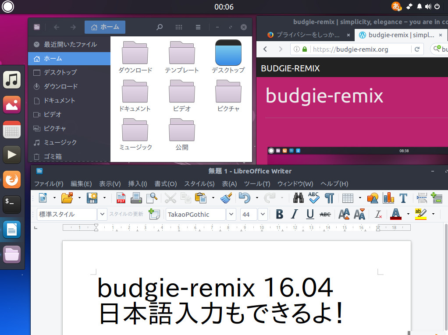Open dropdown arrow next to Save icon
The width and height of the screenshot is (448, 335).
(104, 198)
